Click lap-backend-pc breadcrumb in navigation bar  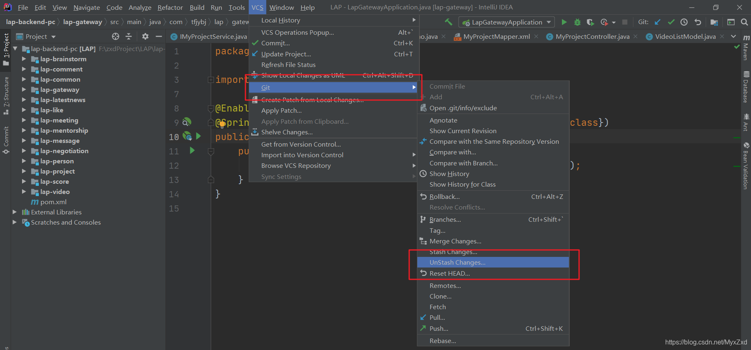[30, 22]
